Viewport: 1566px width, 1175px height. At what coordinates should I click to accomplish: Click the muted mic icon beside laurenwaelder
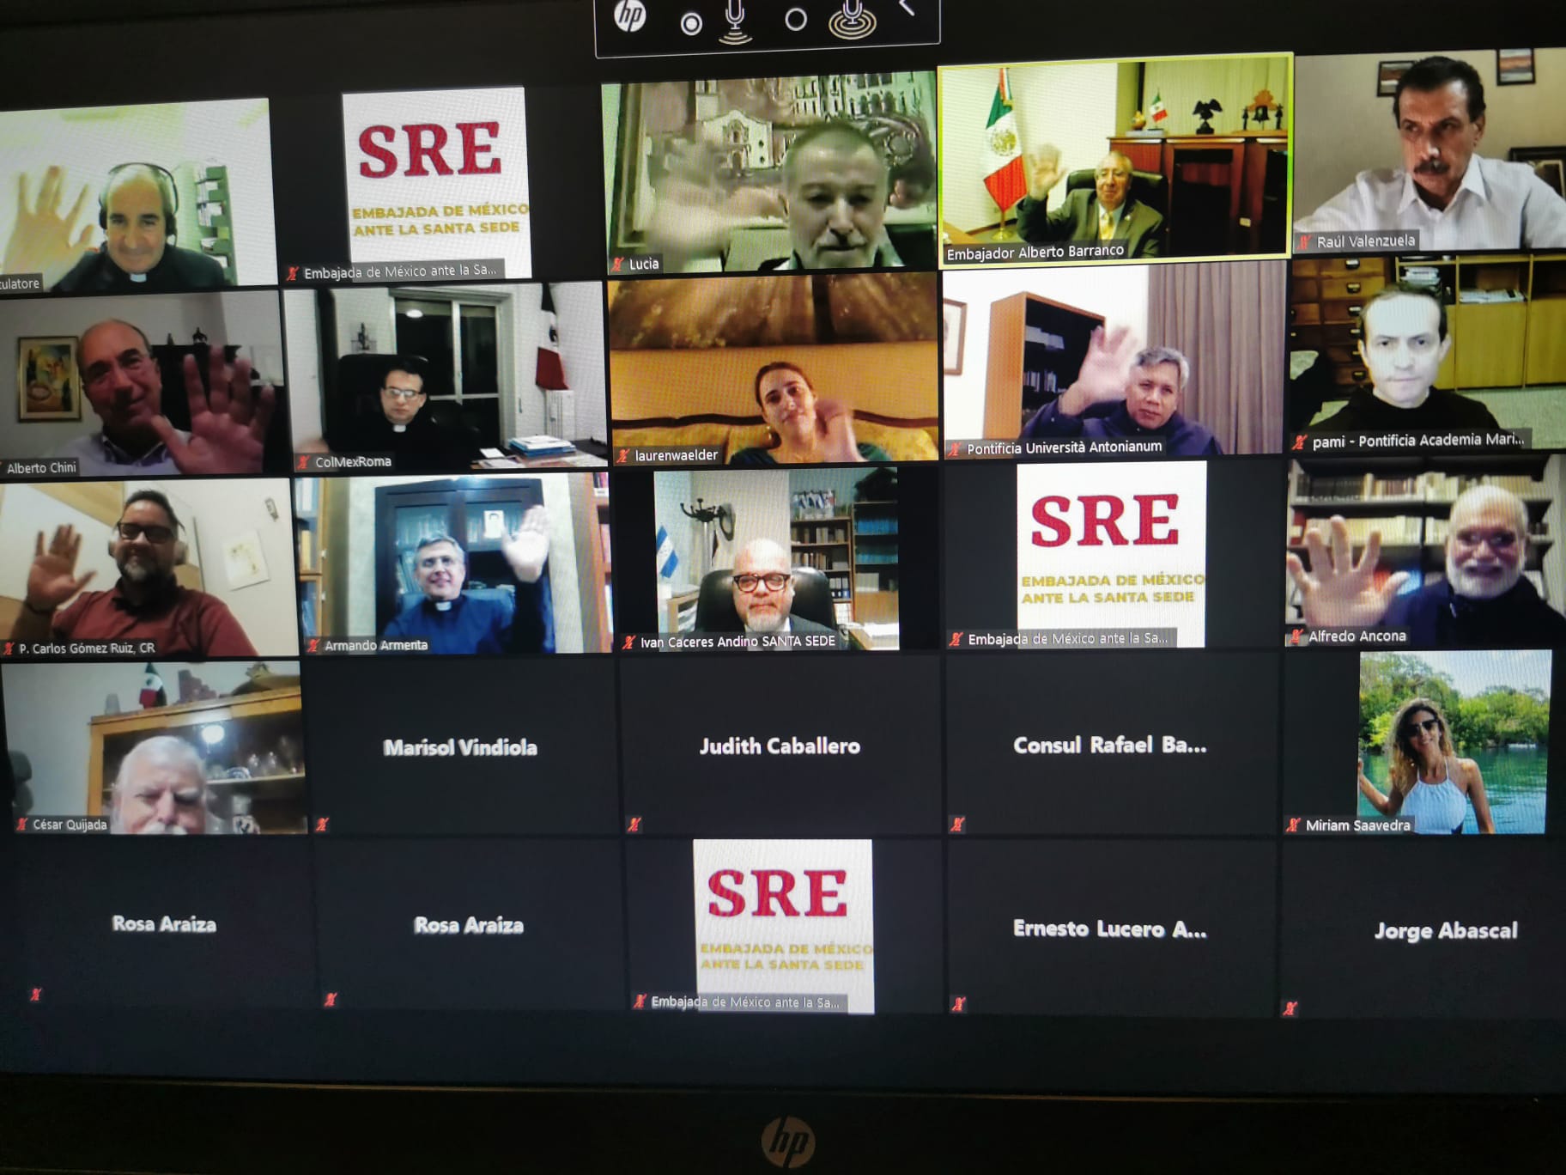623,456
